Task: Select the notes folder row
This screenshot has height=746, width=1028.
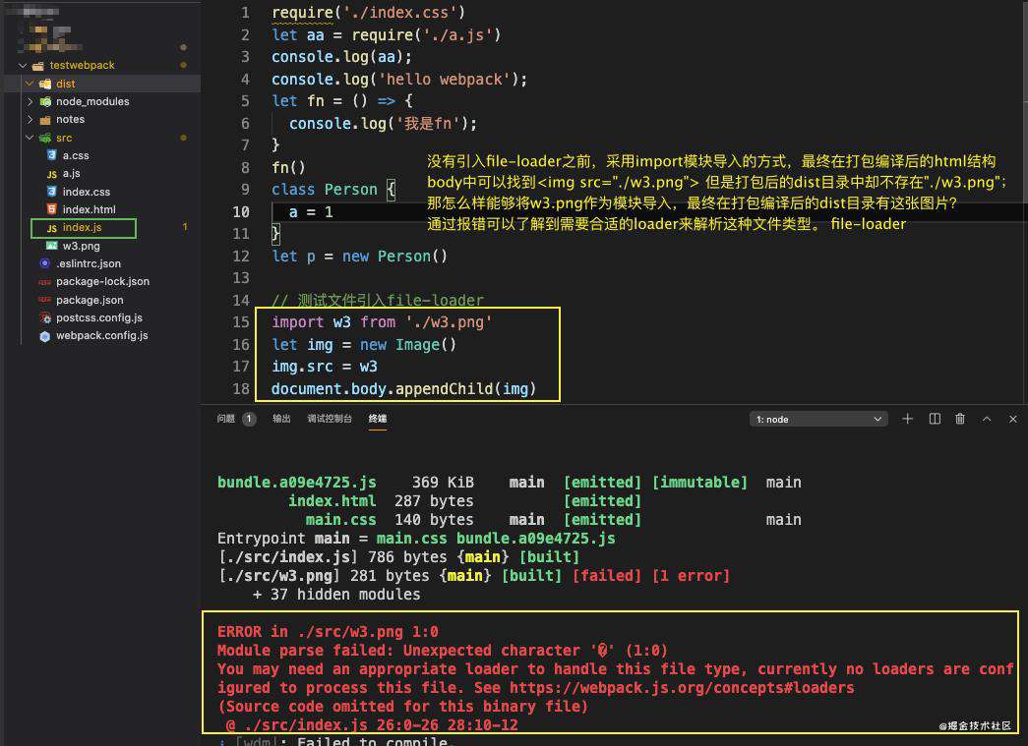Action: (101, 119)
